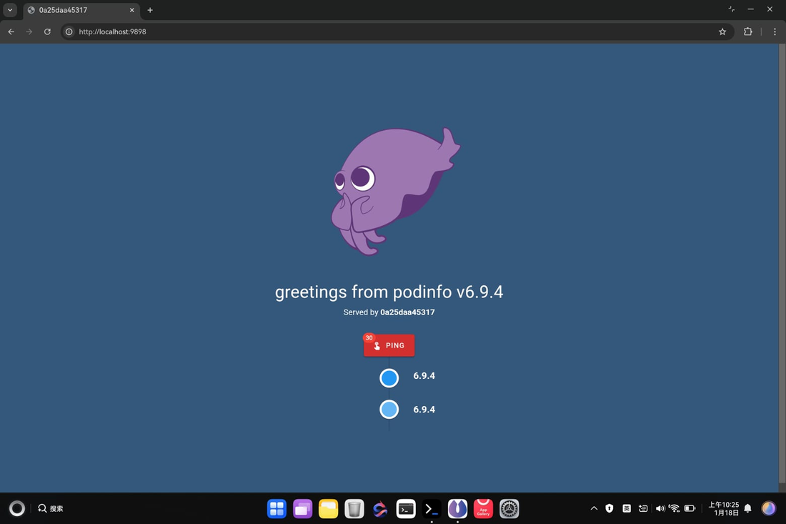Open a new browser tab
This screenshot has width=786, height=524.
coord(149,10)
